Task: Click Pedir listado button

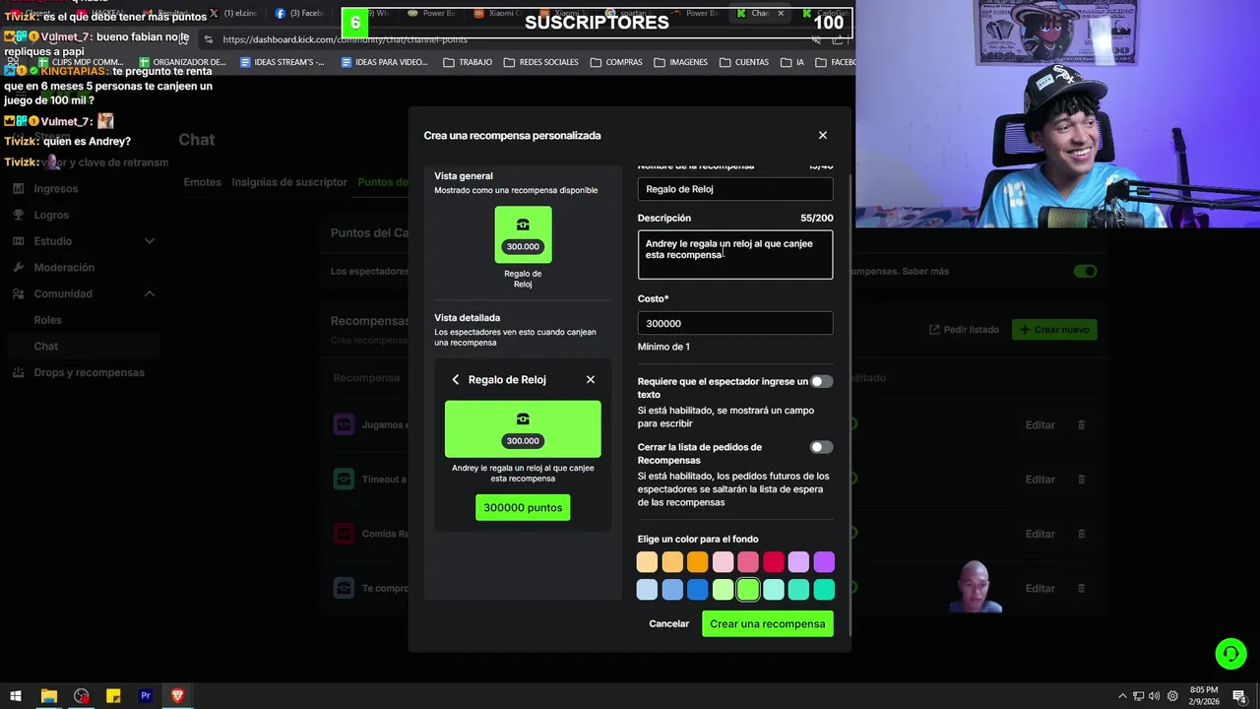Action: point(964,330)
